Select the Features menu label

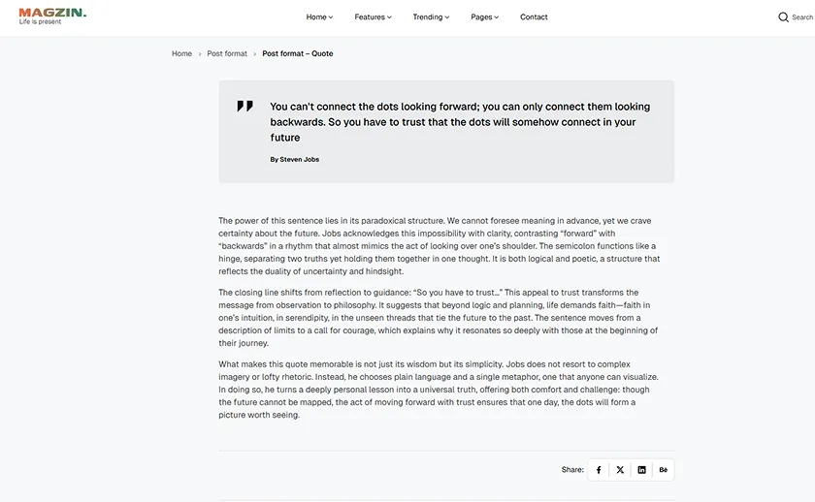370,17
